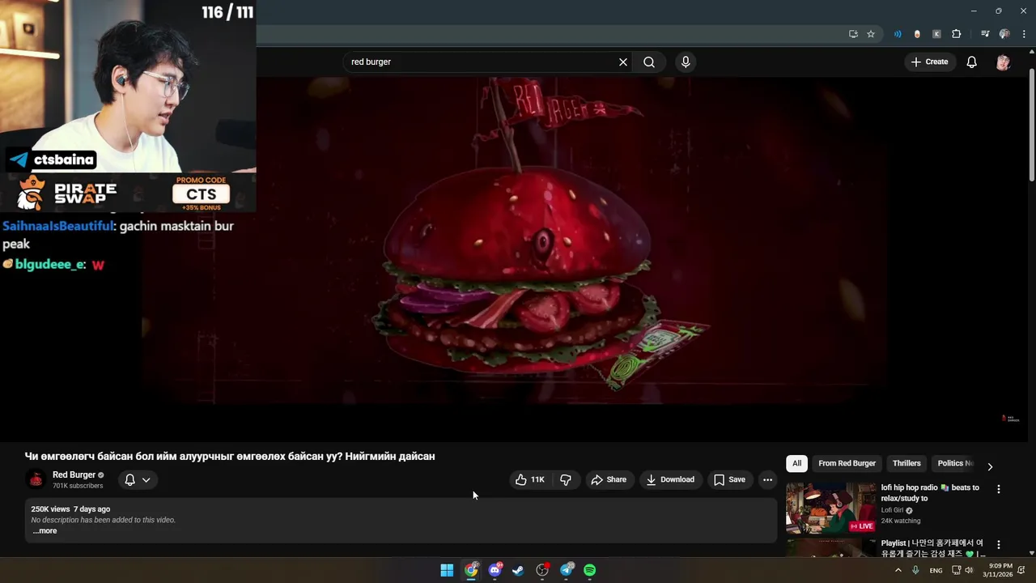The image size is (1036, 583).
Task: Open lofi hip hop radio video title
Action: coord(930,493)
